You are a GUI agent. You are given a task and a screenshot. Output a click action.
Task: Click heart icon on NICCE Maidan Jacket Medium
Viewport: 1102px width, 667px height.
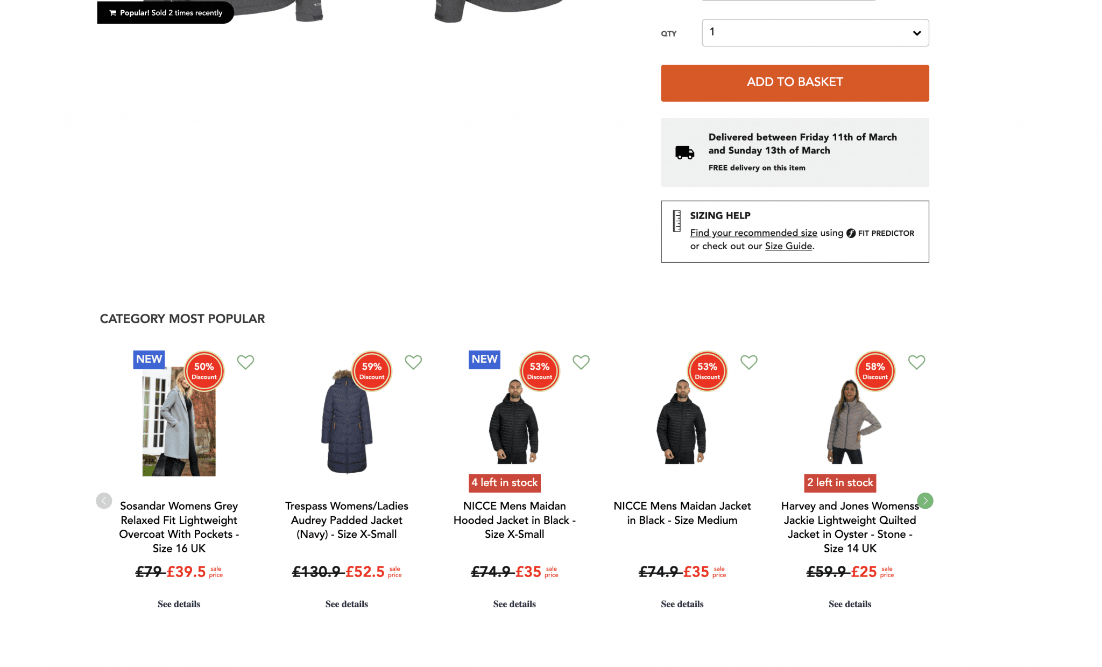pyautogui.click(x=749, y=362)
